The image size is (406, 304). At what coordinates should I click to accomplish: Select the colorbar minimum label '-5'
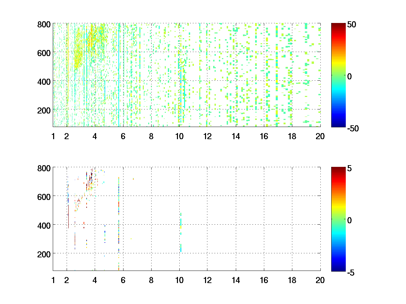pos(351,272)
